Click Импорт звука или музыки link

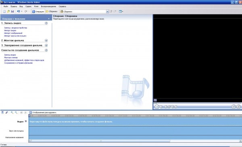click(15, 36)
